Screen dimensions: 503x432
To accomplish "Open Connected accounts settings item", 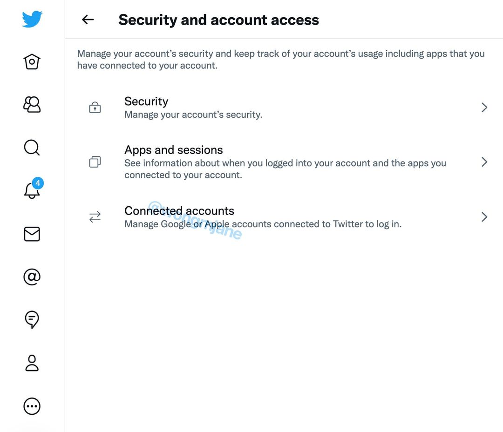I will coord(262,217).
